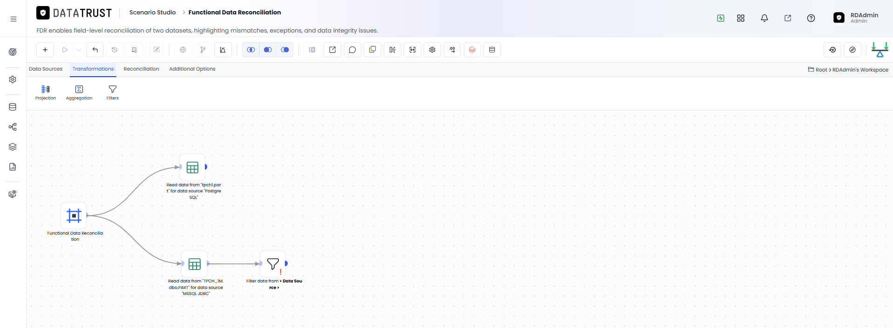Click the compass icon button

tap(852, 50)
